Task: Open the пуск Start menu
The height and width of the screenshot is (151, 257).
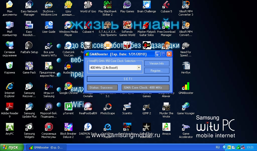Action: (12, 147)
